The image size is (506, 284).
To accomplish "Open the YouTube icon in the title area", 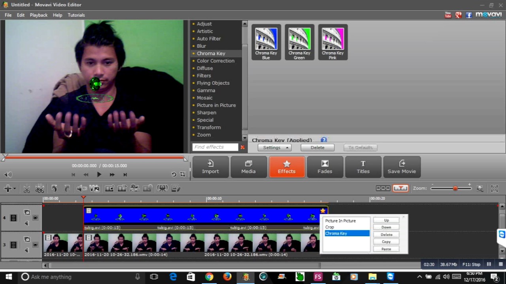I will tap(448, 15).
